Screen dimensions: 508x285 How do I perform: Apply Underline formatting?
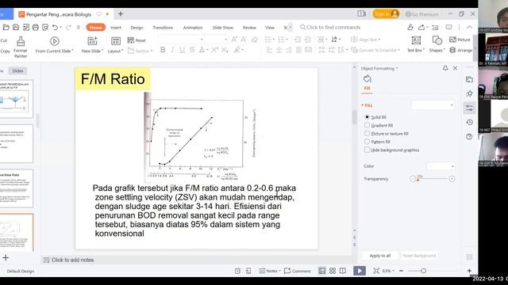click(182, 50)
